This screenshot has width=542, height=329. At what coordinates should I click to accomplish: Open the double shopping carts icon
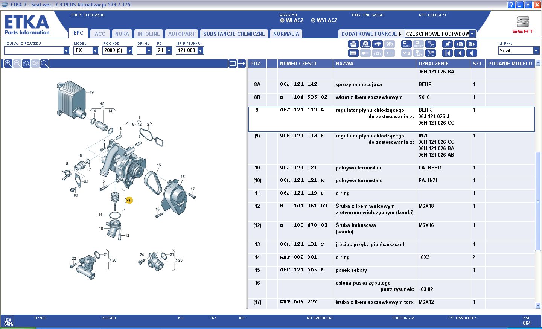click(431, 44)
